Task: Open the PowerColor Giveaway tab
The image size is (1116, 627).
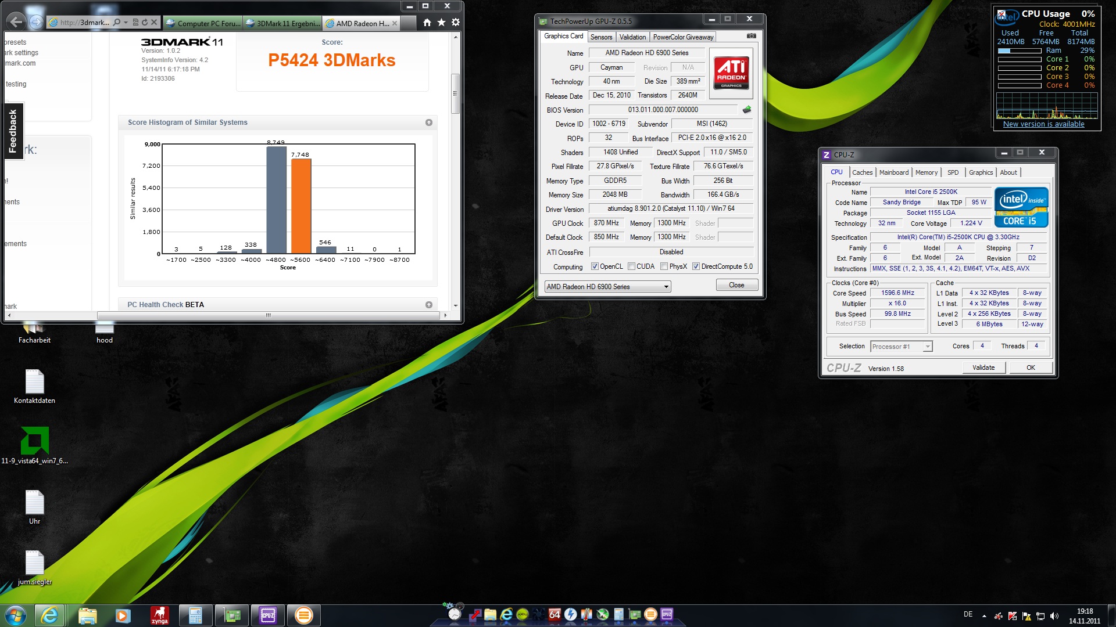Action: (x=683, y=37)
